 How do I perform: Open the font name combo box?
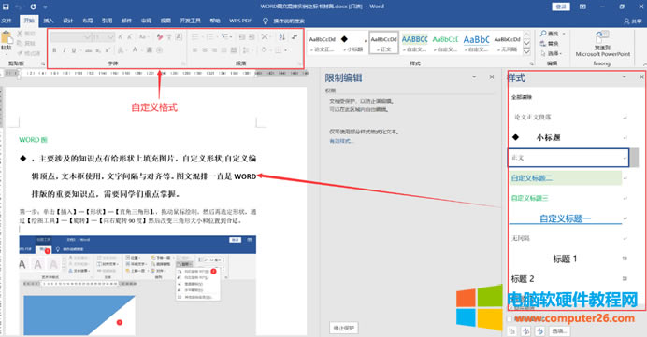[x=70, y=37]
